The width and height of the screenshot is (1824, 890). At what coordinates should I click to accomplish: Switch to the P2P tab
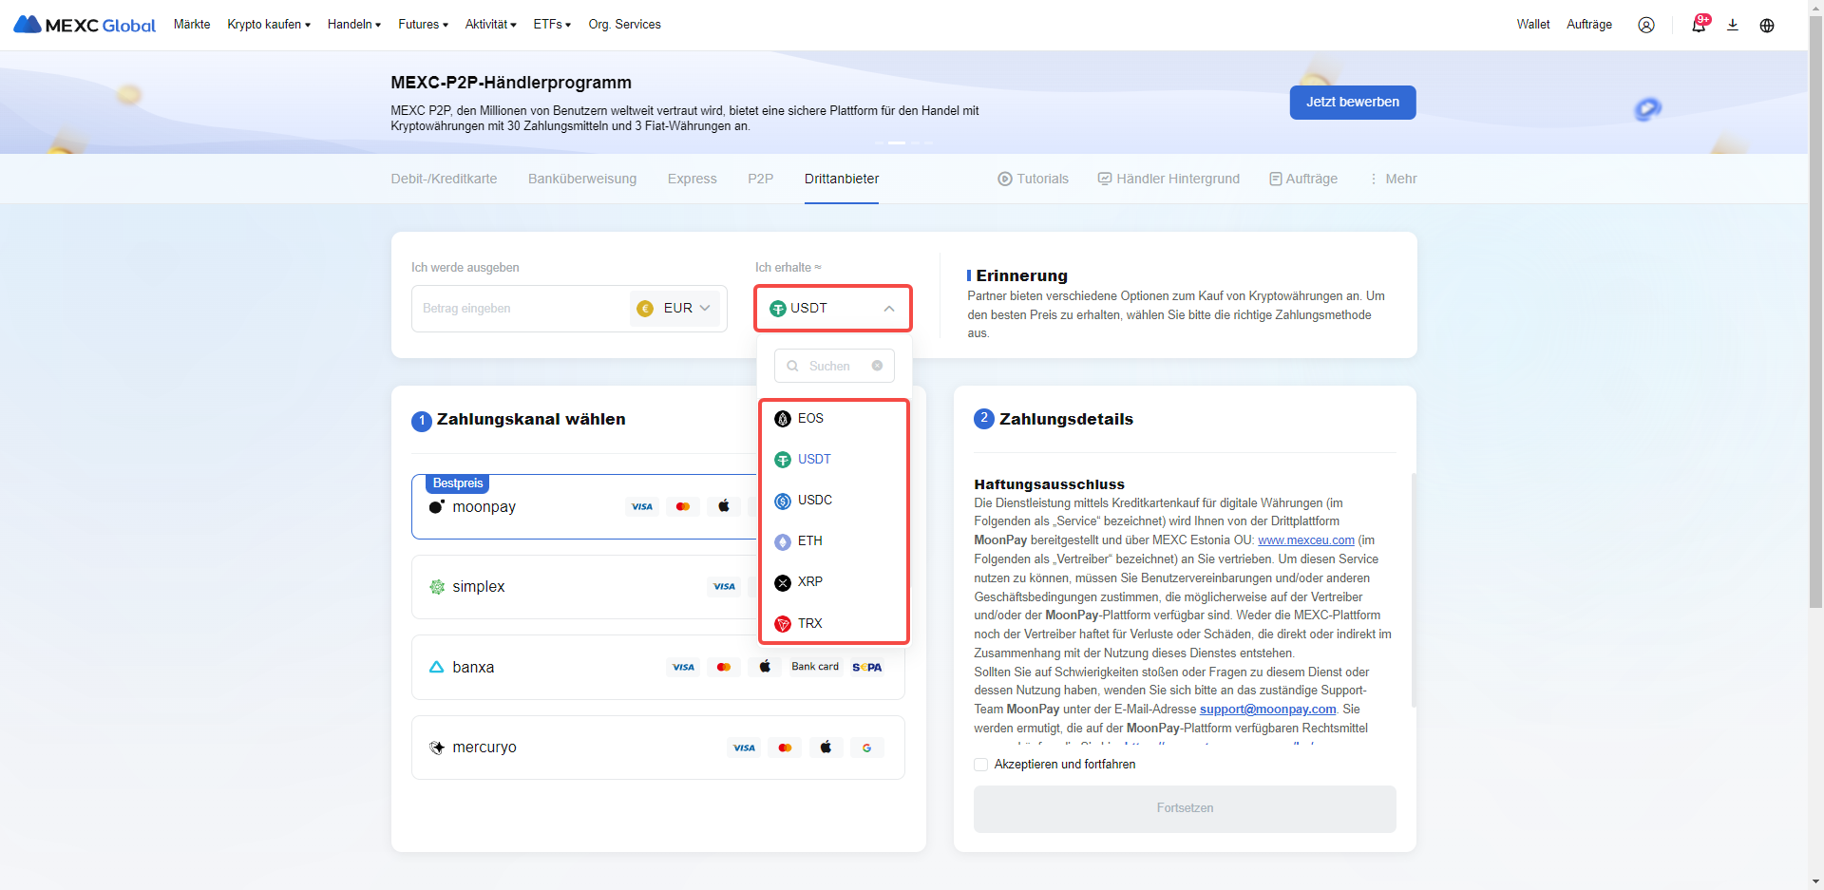point(760,179)
